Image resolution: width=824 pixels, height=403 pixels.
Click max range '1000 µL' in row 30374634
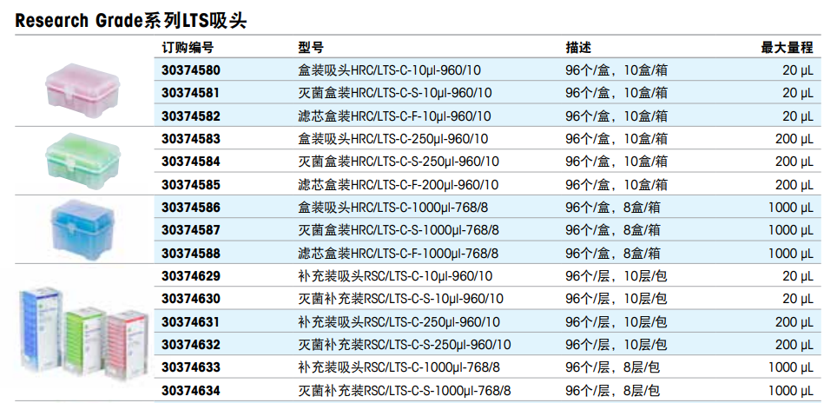click(791, 390)
